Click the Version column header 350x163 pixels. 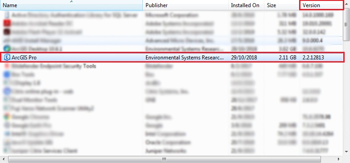pyautogui.click(x=321, y=5)
